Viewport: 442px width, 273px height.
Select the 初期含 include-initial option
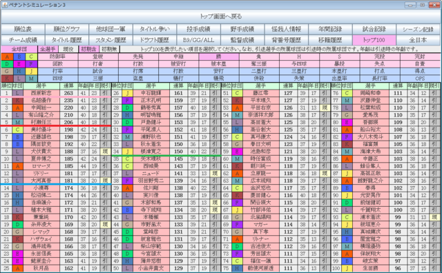(x=88, y=49)
